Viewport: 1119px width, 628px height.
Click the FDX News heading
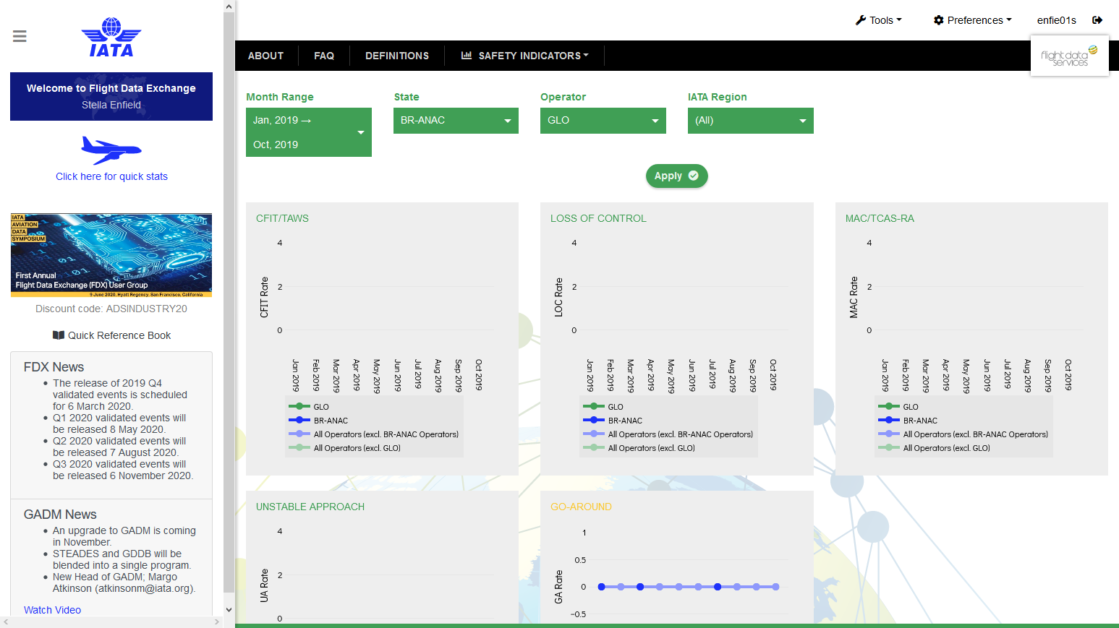point(54,367)
